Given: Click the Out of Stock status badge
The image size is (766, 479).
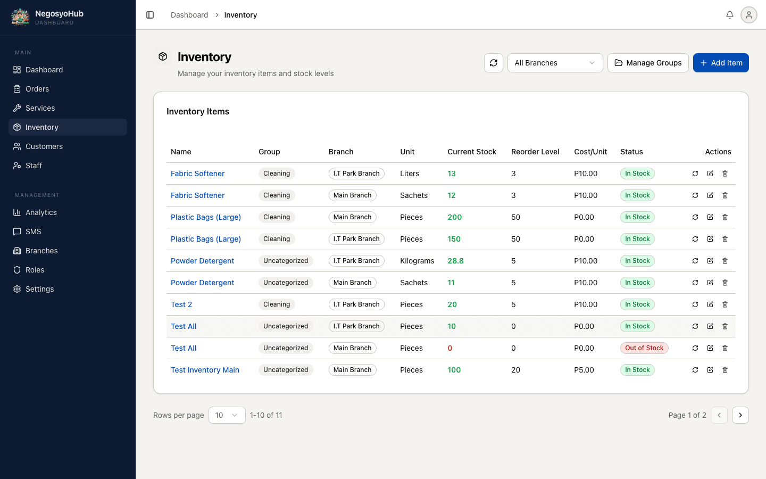Looking at the screenshot, I should click(x=644, y=348).
